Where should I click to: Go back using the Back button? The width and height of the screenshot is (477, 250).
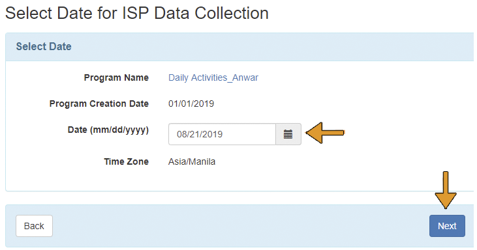pyautogui.click(x=34, y=226)
